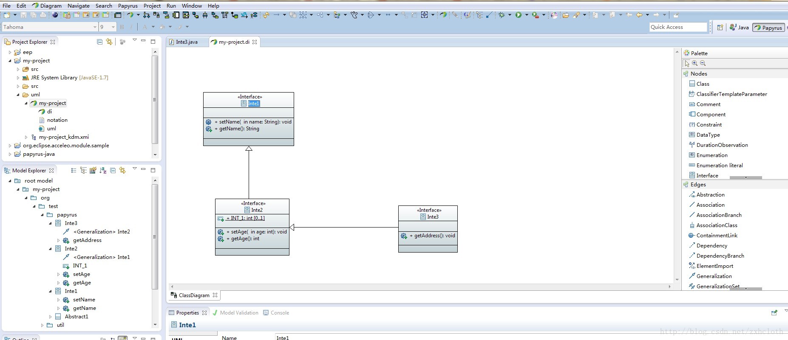Switch to Console tab
Image resolution: width=788 pixels, height=340 pixels.
pyautogui.click(x=276, y=313)
